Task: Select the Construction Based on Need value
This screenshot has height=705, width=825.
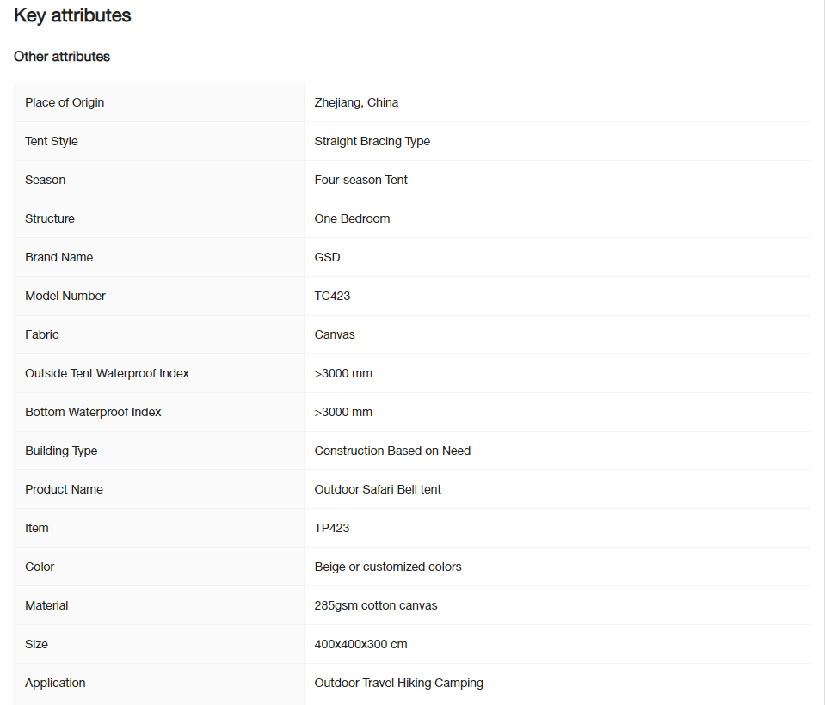Action: (392, 451)
